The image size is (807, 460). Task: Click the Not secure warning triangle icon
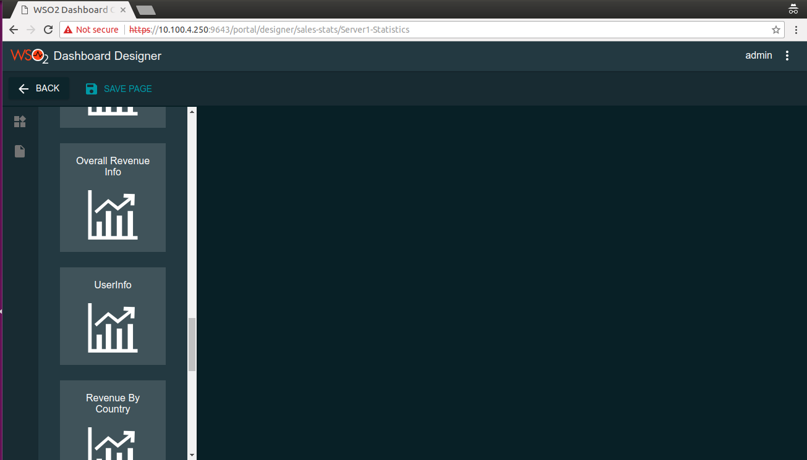pyautogui.click(x=67, y=29)
